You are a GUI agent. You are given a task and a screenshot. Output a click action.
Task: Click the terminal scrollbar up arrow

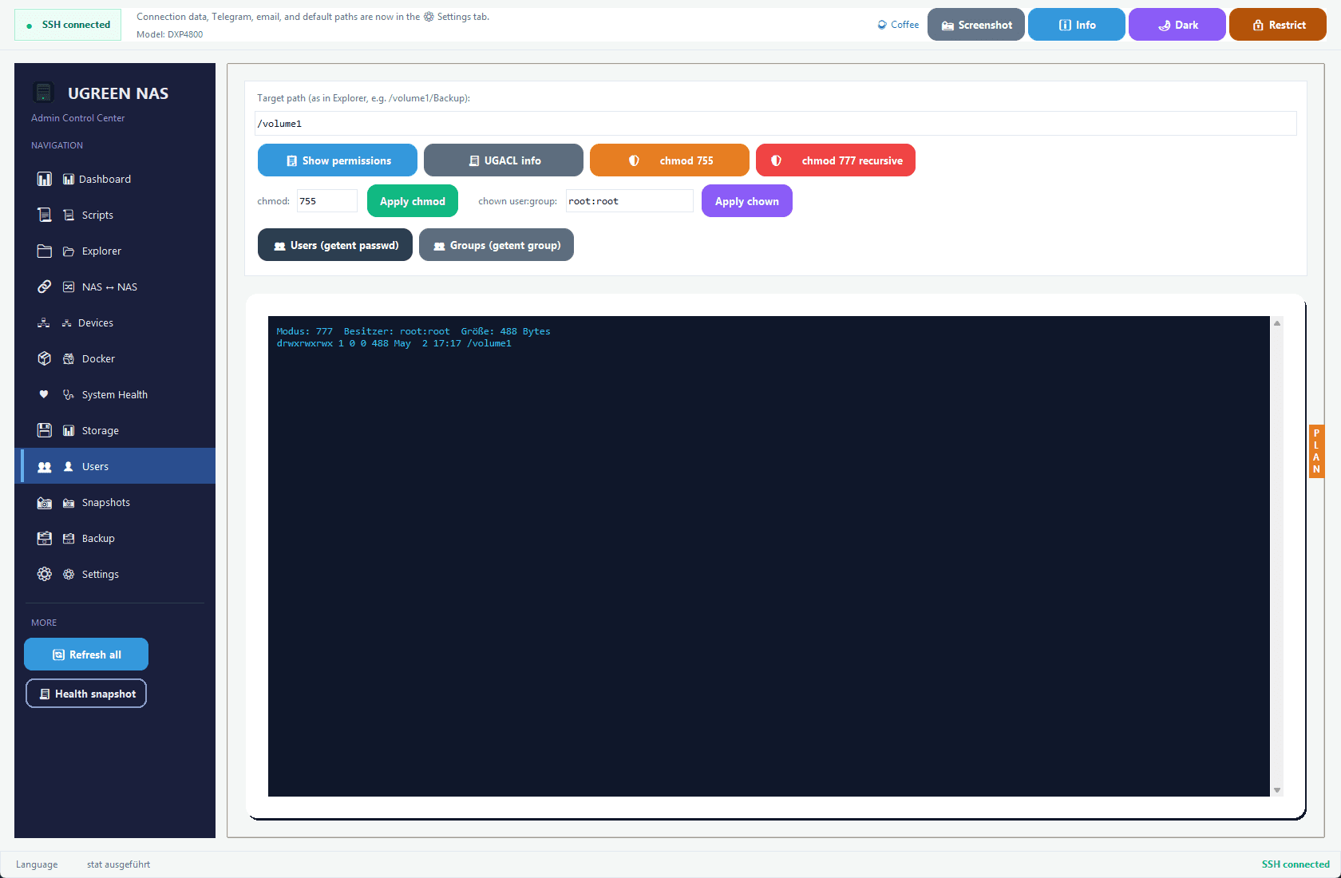coord(1277,323)
